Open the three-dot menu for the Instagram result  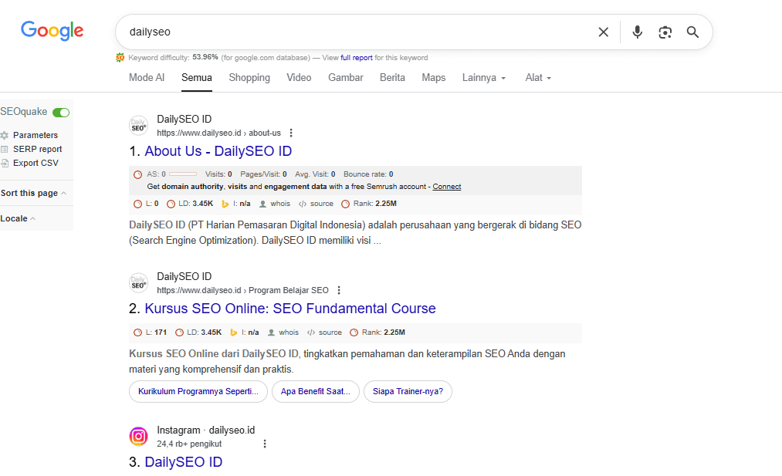coord(265,444)
